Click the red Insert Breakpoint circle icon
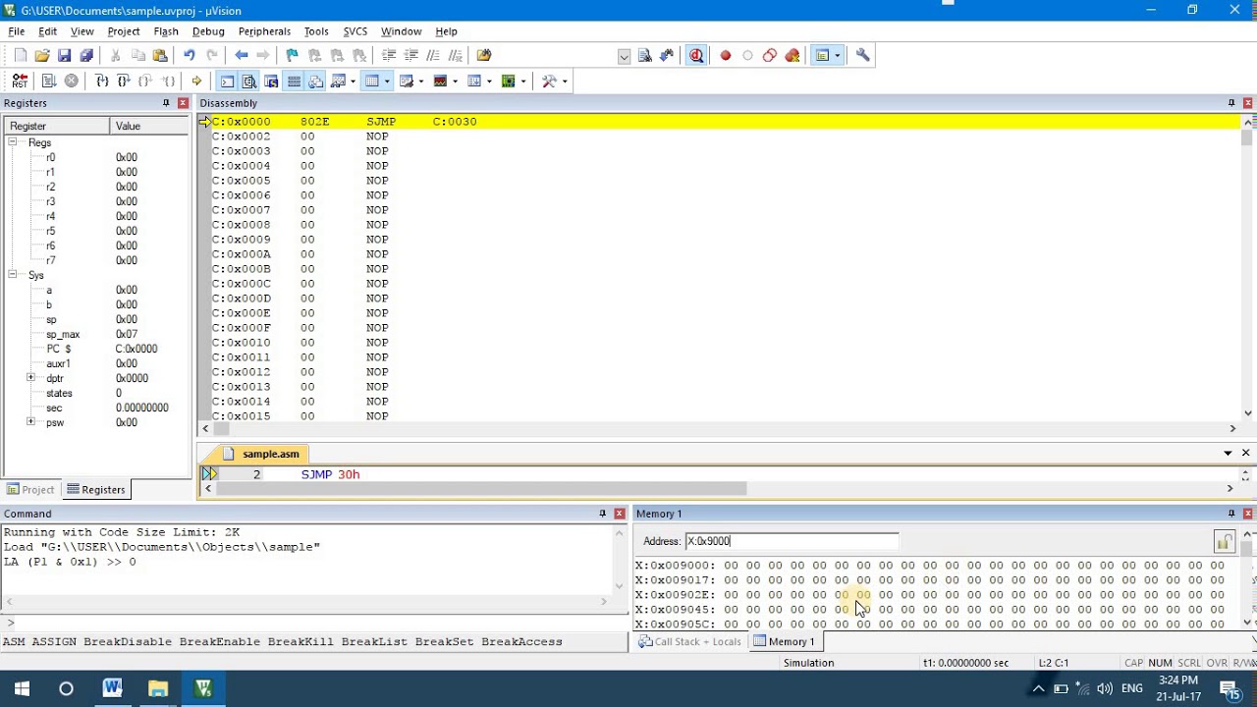 [726, 56]
